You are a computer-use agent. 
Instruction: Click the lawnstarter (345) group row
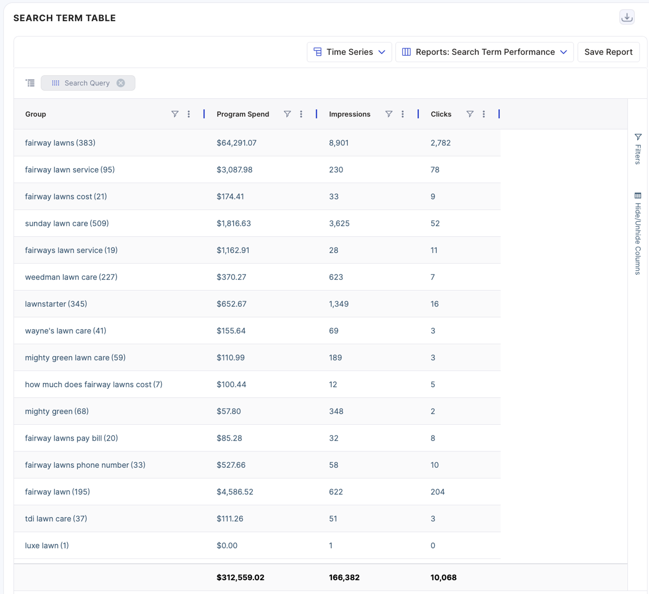pos(56,304)
